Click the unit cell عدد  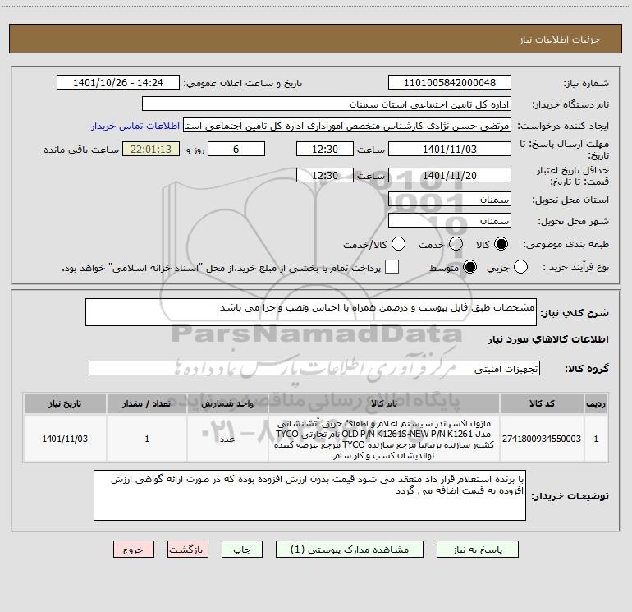click(227, 439)
